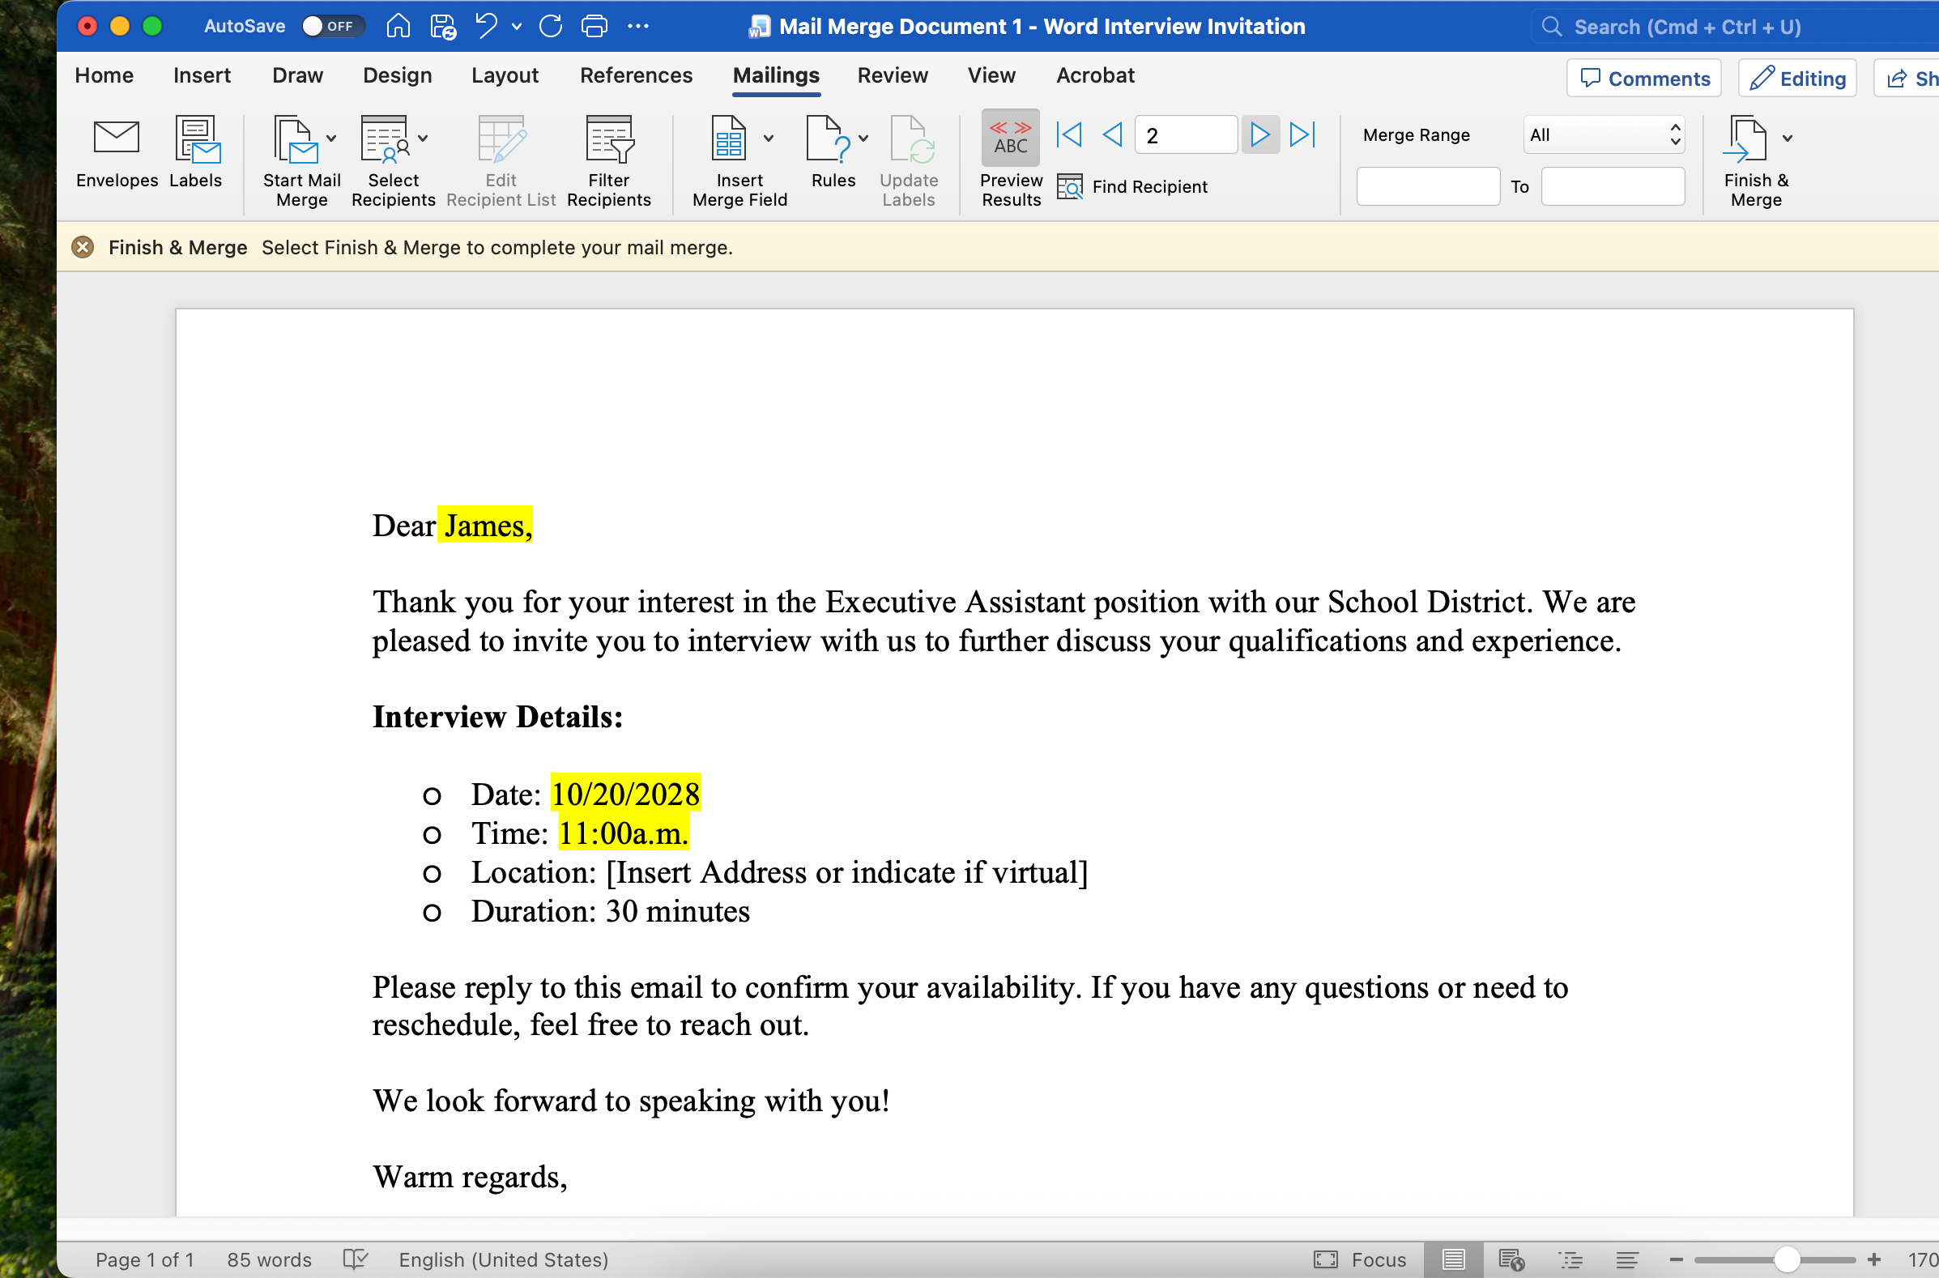The width and height of the screenshot is (1939, 1278).
Task: Open the References tab
Action: [636, 75]
